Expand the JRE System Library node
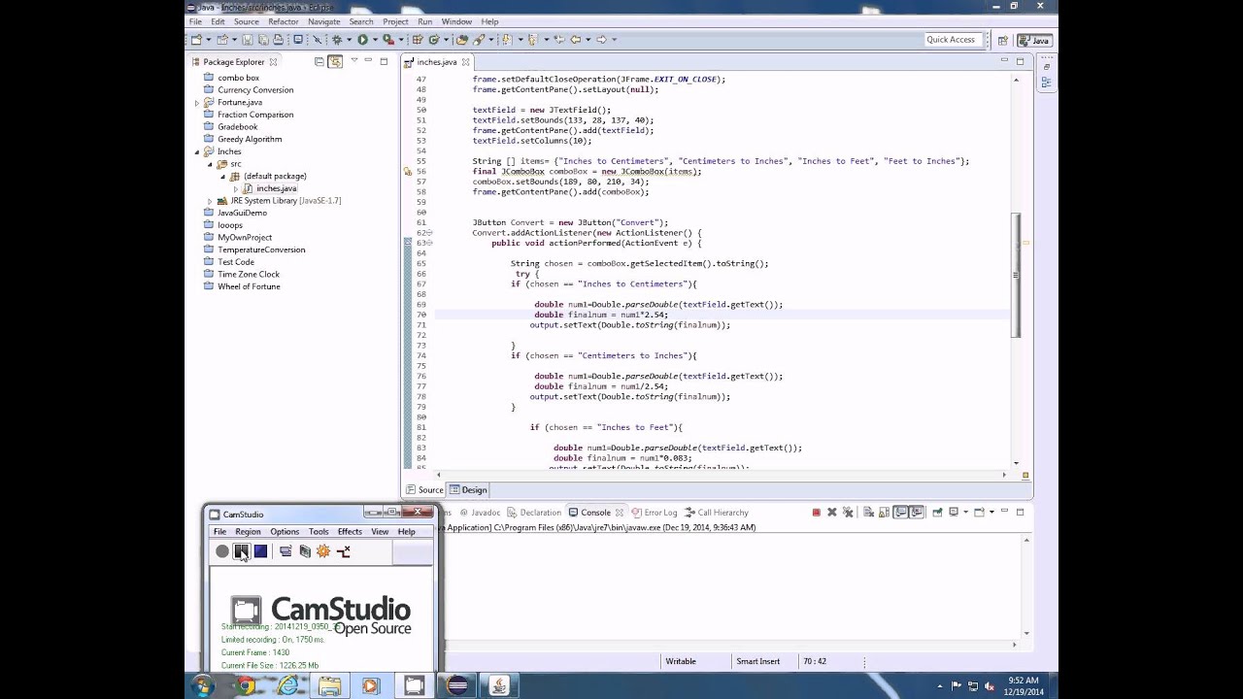Image resolution: width=1243 pixels, height=699 pixels. coord(210,201)
